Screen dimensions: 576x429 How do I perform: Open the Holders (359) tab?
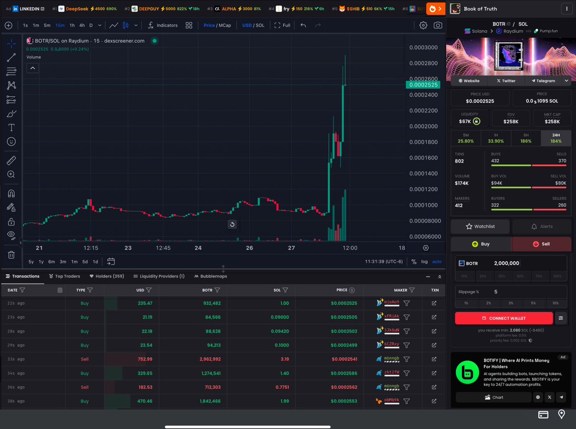107,276
